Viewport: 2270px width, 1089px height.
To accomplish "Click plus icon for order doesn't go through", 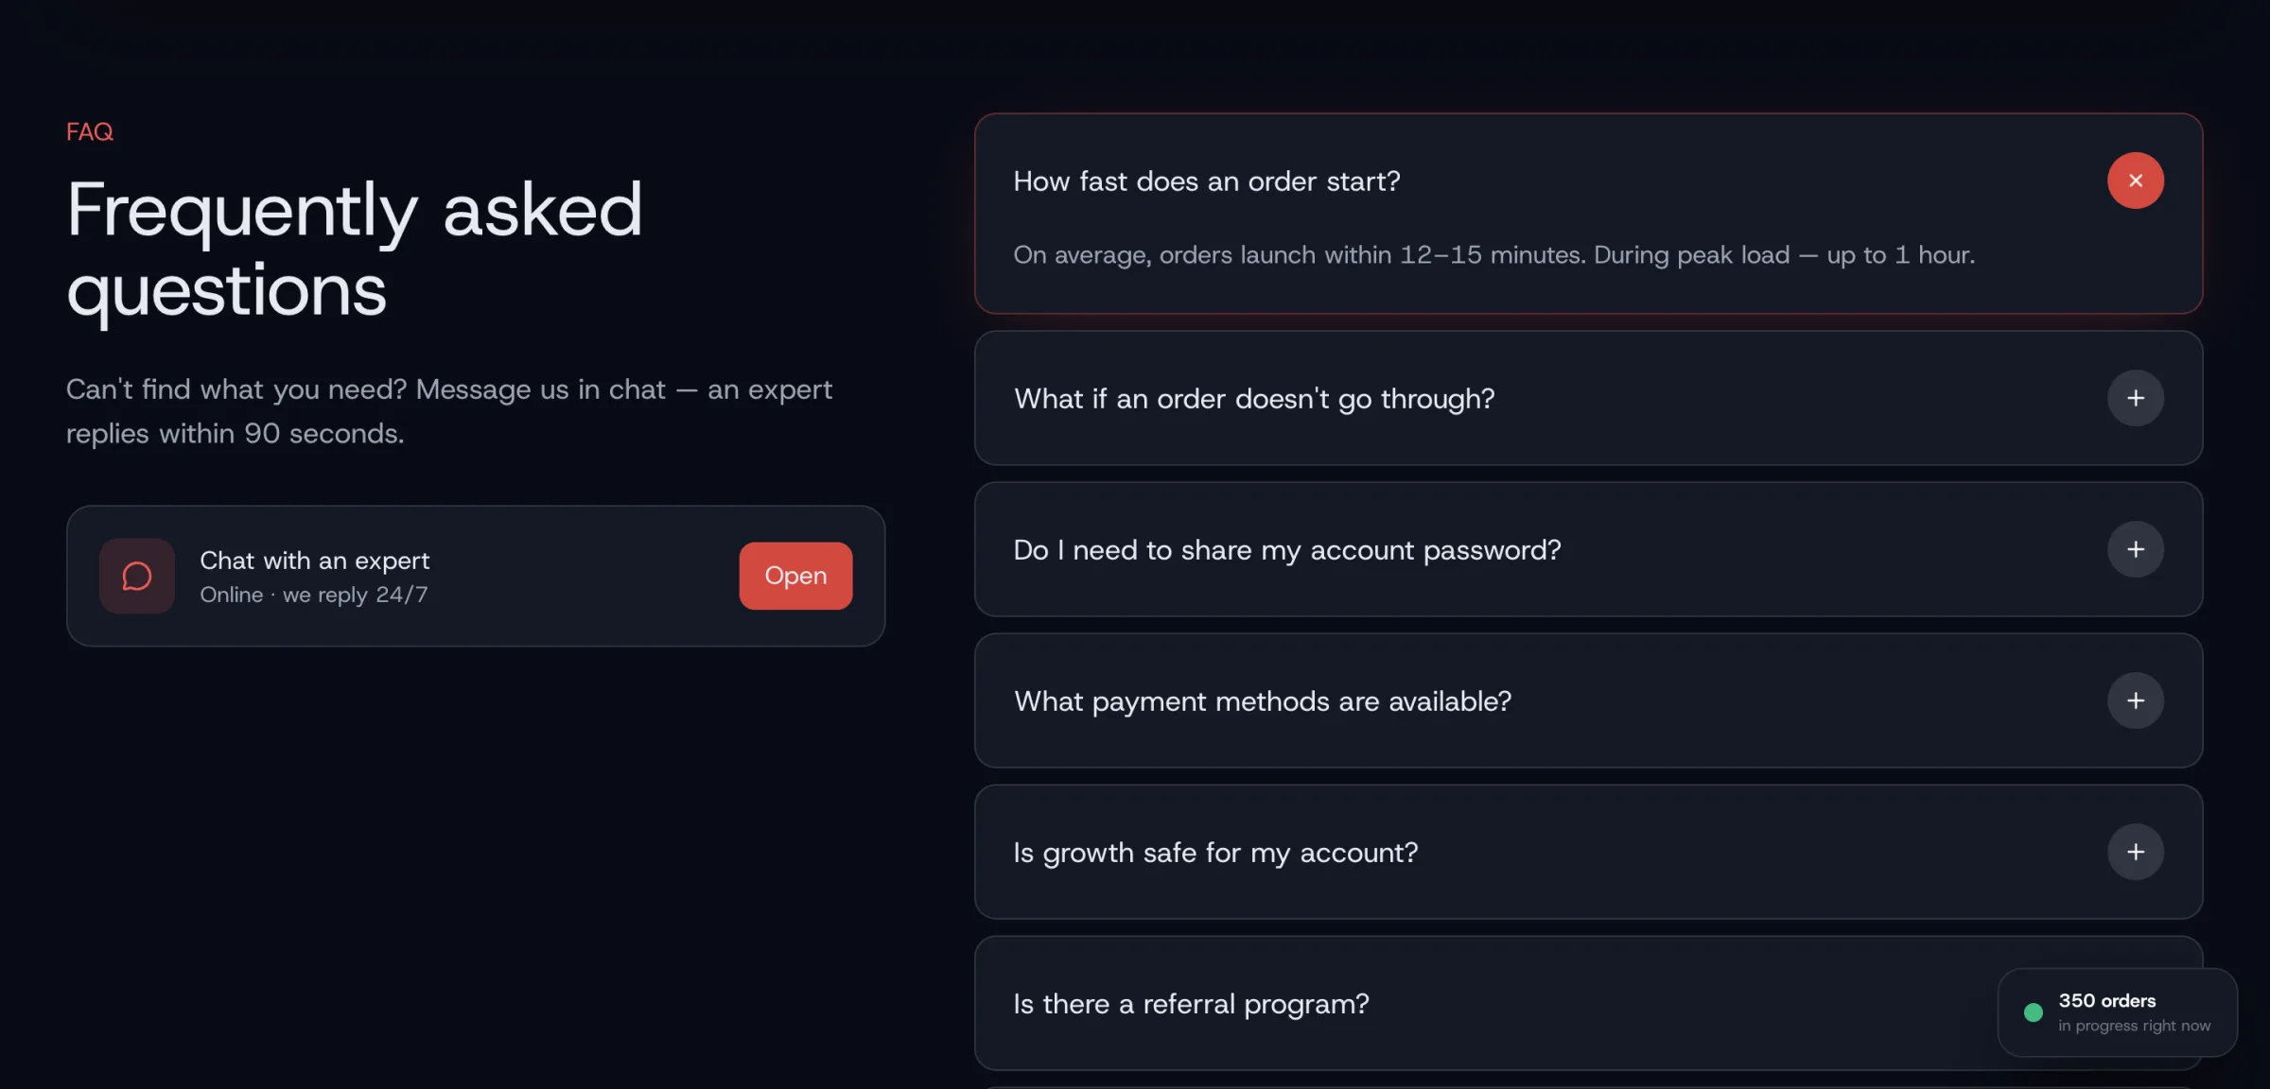I will [2135, 398].
